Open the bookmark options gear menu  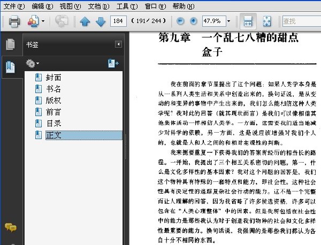32,64
